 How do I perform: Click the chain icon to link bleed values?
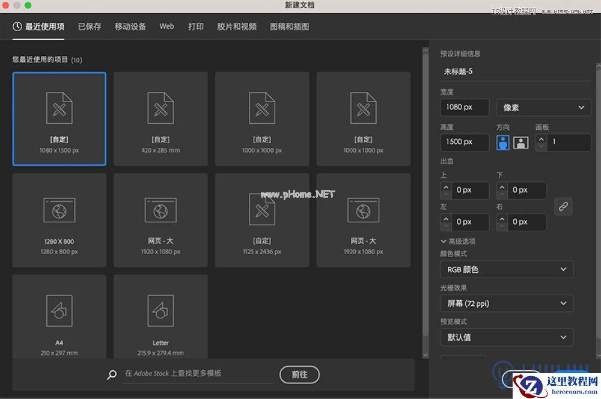tap(563, 207)
